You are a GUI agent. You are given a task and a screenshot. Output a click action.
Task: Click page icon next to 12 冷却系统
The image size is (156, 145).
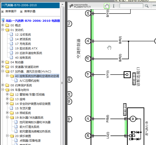point(11,34)
